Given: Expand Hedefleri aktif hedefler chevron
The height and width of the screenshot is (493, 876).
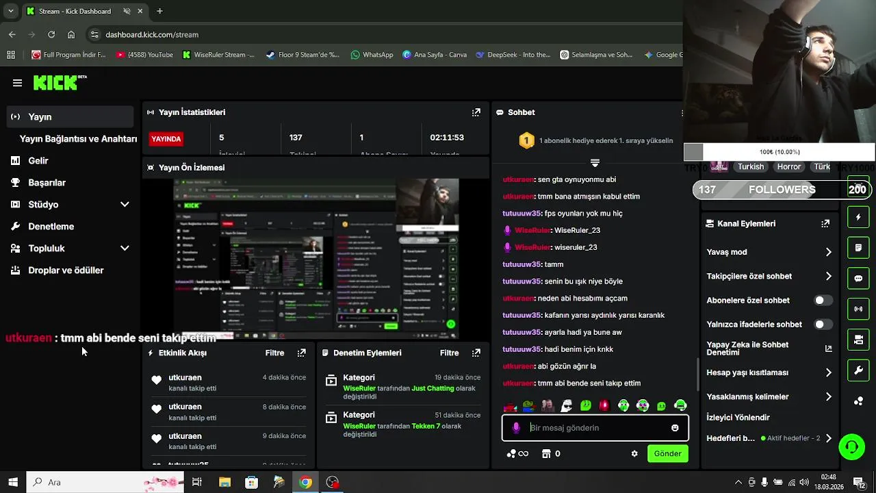Looking at the screenshot, I should (x=828, y=438).
